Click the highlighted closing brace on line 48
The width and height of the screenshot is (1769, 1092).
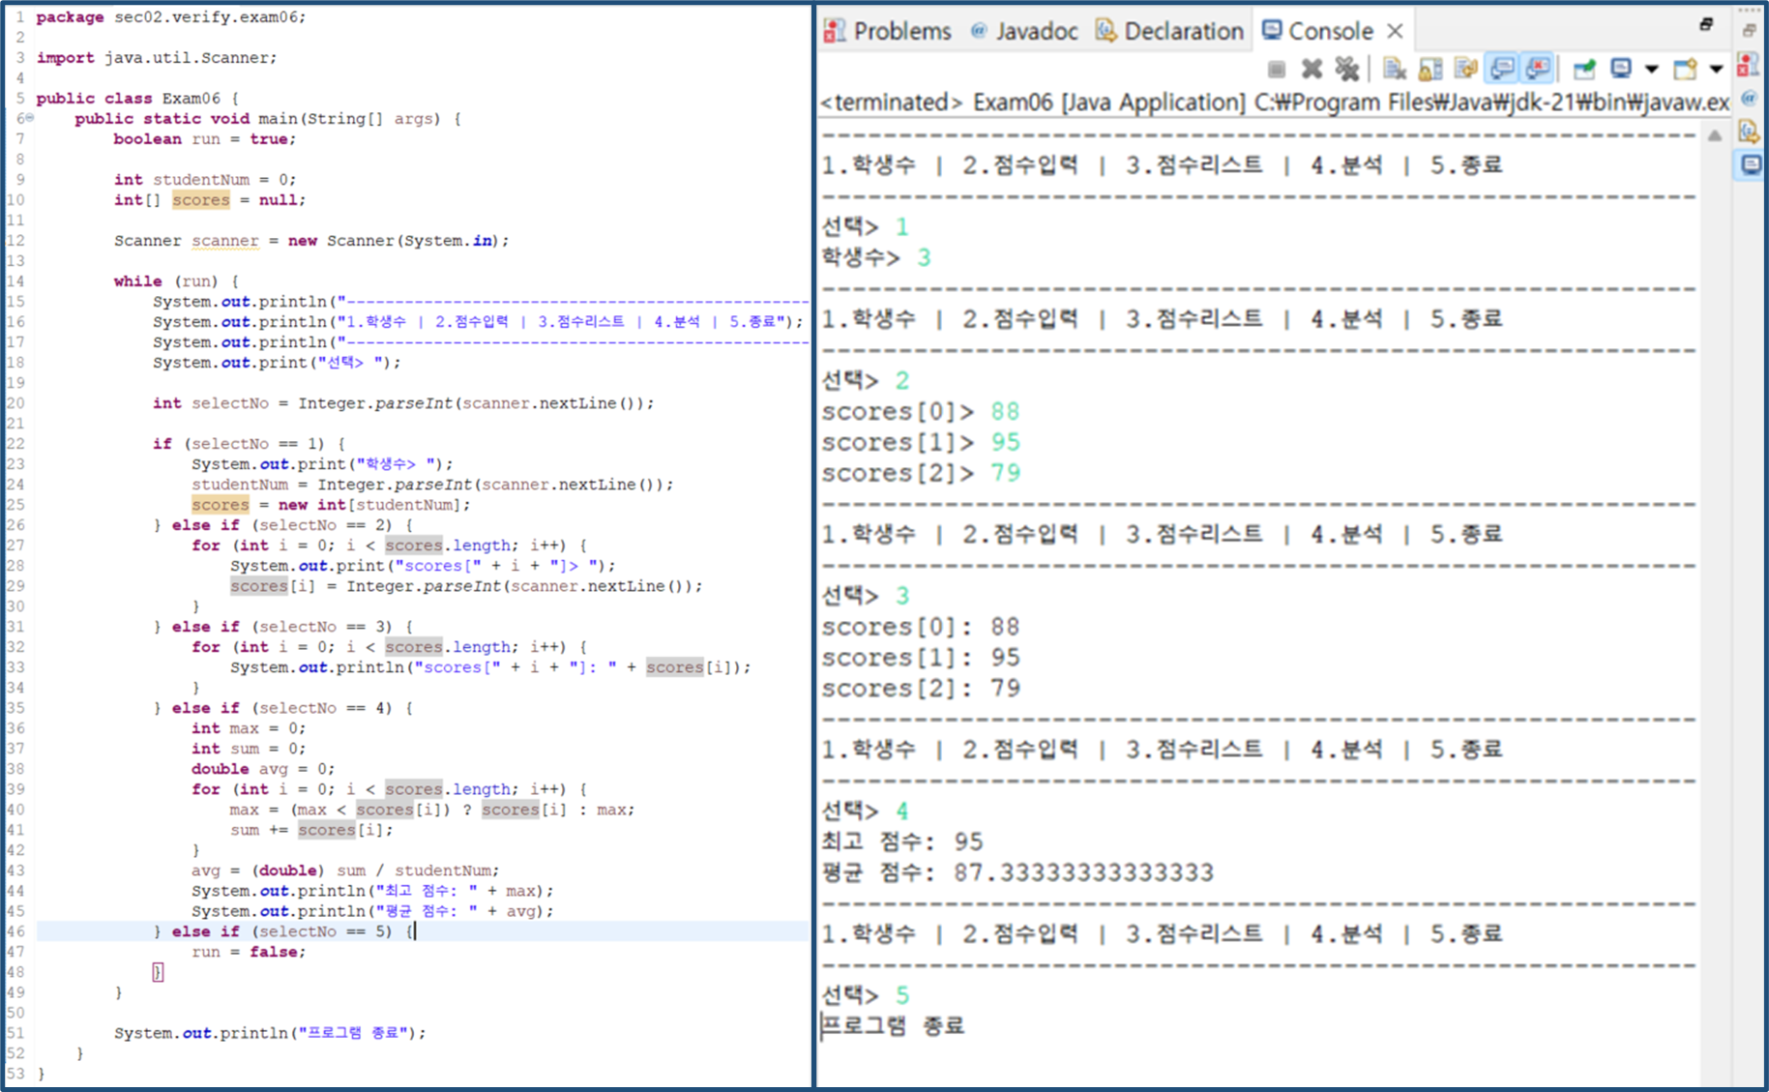click(x=158, y=972)
